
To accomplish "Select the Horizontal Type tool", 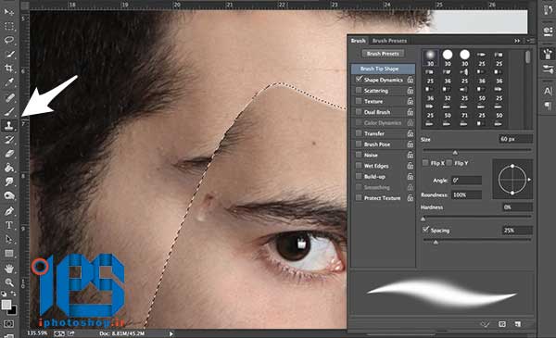I will pos(9,225).
